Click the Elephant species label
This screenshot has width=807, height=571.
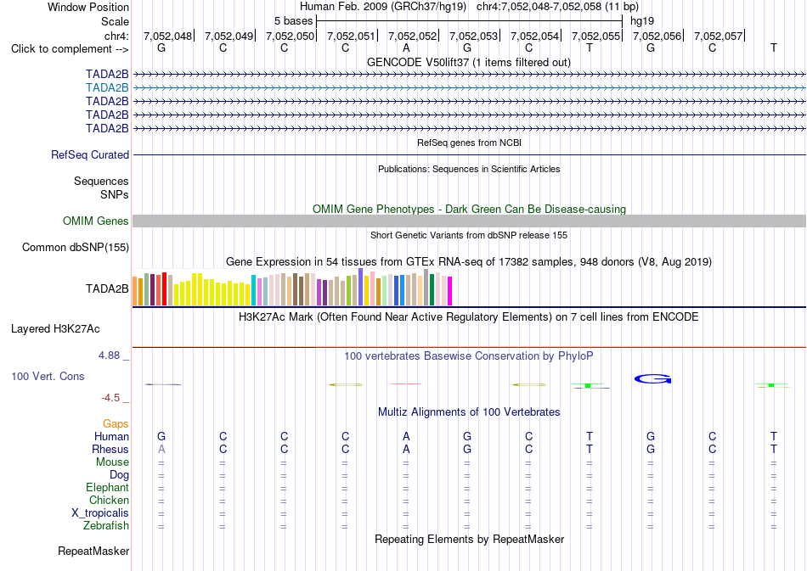(x=107, y=487)
